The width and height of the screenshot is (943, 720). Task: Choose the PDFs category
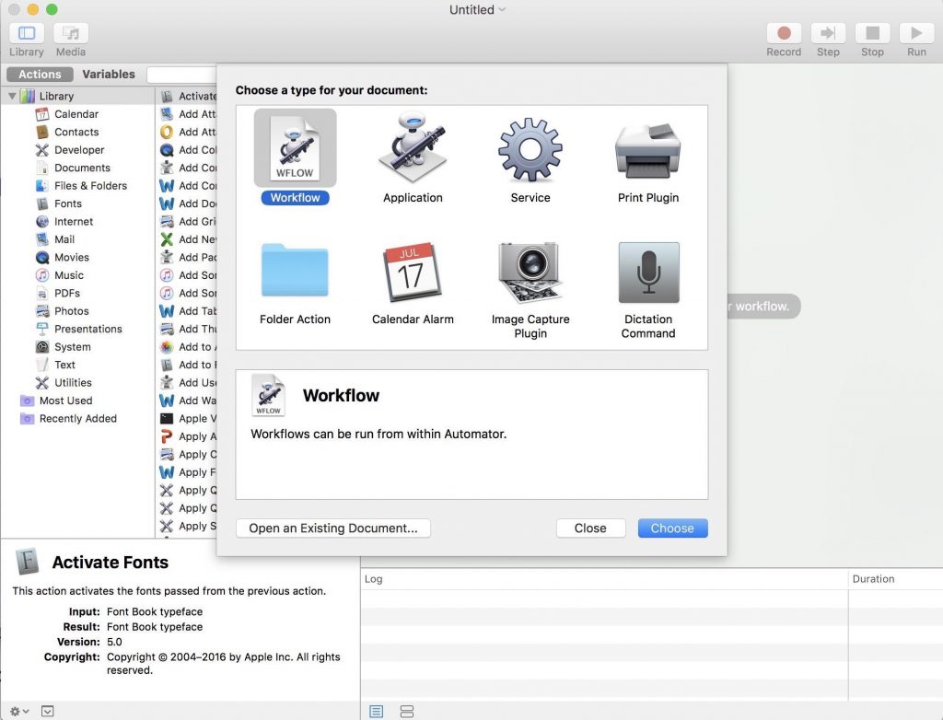point(66,293)
